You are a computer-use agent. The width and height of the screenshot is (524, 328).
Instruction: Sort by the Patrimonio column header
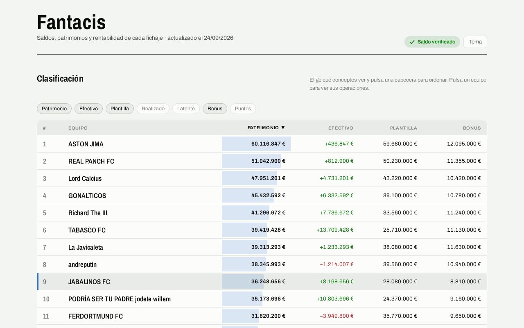[266, 128]
